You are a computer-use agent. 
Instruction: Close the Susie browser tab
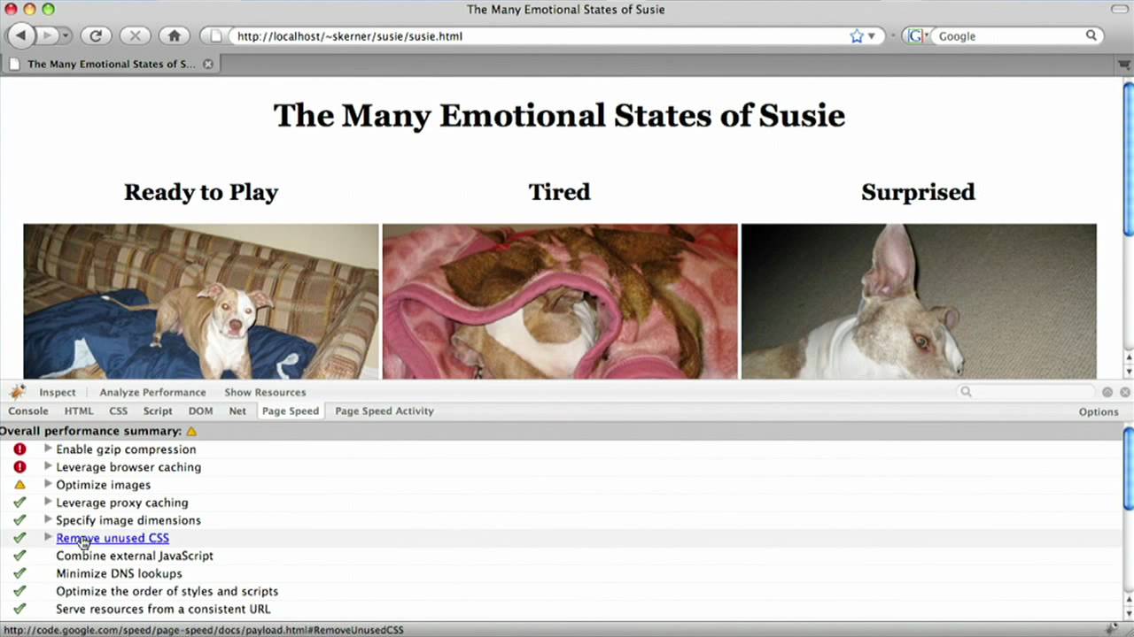(x=208, y=65)
